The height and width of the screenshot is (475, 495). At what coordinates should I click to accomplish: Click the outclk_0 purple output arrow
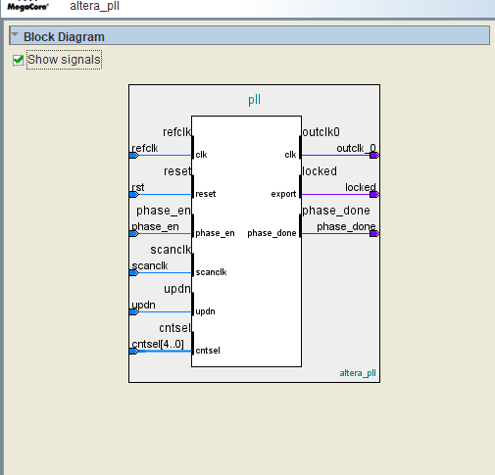pyautogui.click(x=374, y=156)
